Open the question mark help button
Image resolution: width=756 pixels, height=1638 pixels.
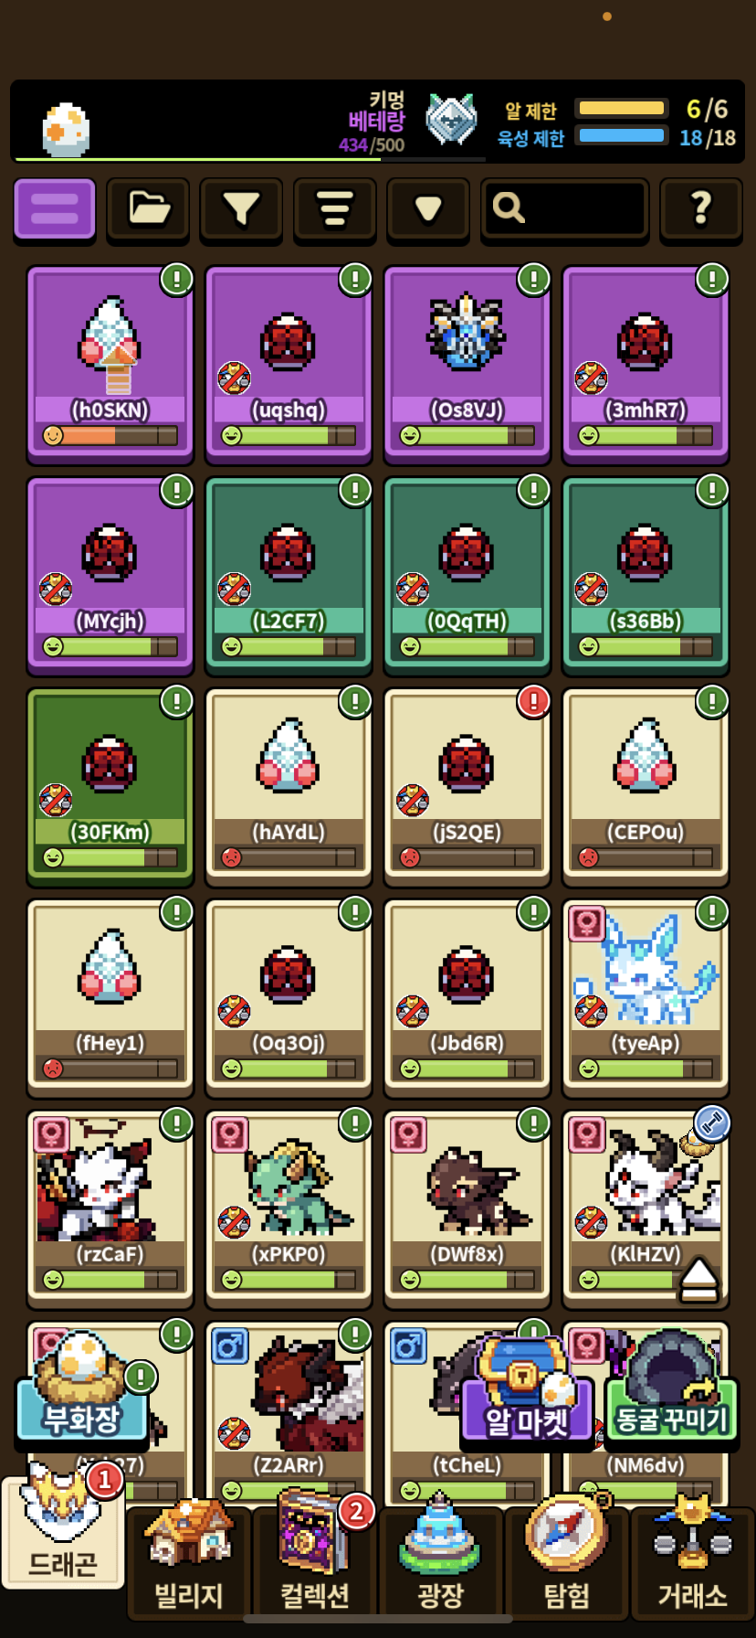point(701,209)
